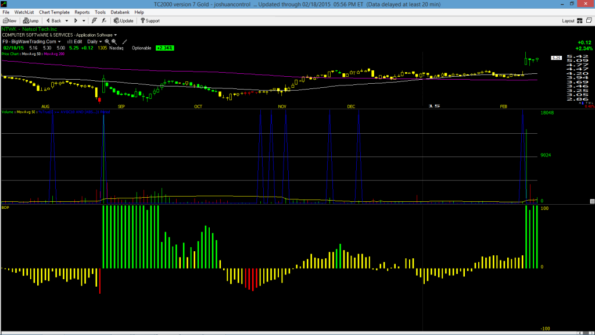Screen dimensions: 595x335
Task: Click the Volume indicator label
Action: coord(8,112)
